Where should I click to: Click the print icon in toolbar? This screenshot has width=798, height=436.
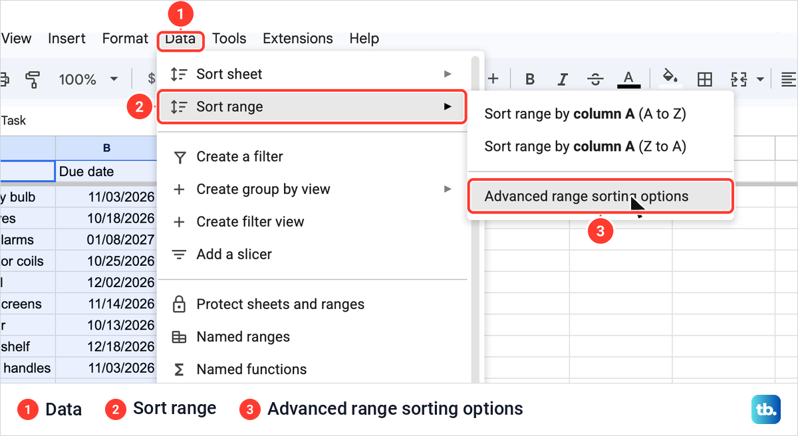tap(4, 80)
